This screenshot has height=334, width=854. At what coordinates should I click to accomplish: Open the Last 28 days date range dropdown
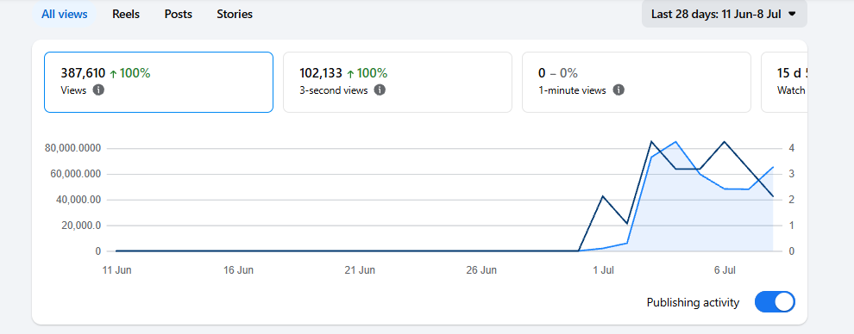point(725,14)
